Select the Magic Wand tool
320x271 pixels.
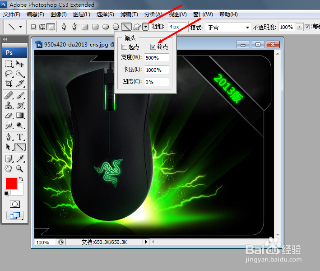(20, 74)
